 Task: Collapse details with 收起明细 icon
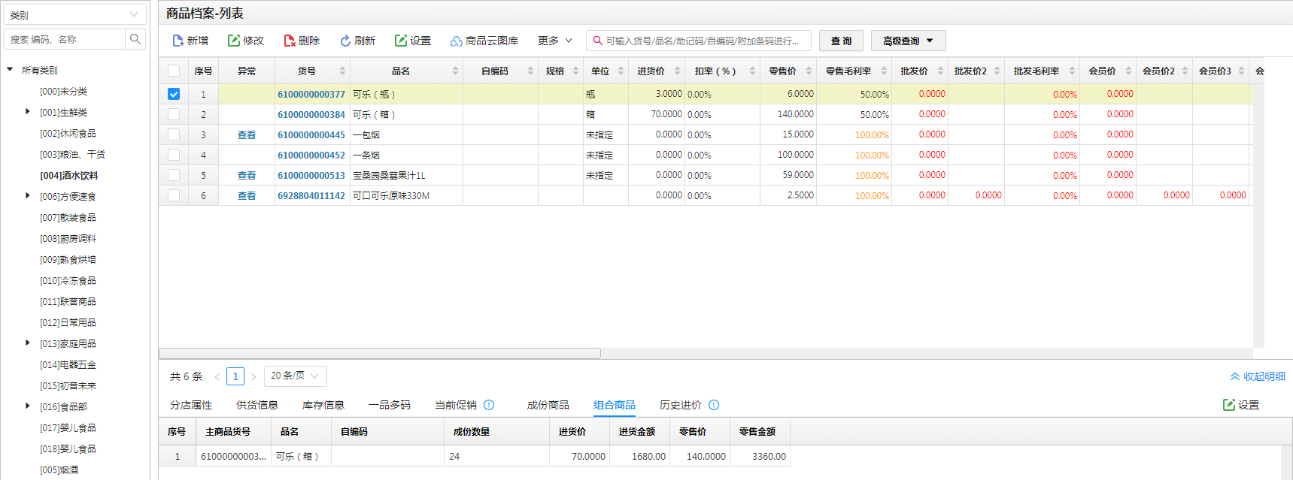1234,376
